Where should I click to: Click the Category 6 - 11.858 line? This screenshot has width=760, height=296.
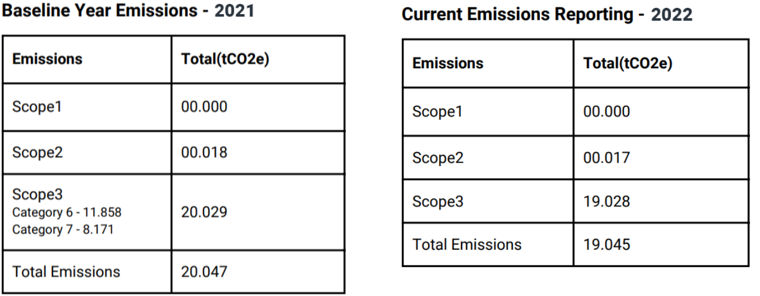(67, 212)
